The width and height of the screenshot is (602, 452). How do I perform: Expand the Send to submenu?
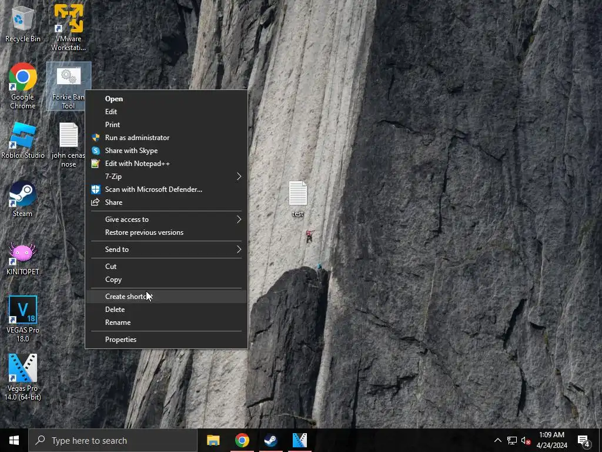166,250
